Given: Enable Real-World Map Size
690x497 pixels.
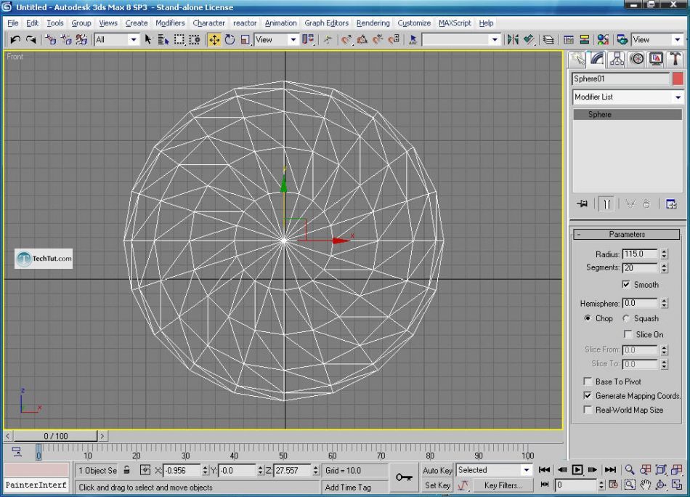Looking at the screenshot, I should [588, 409].
